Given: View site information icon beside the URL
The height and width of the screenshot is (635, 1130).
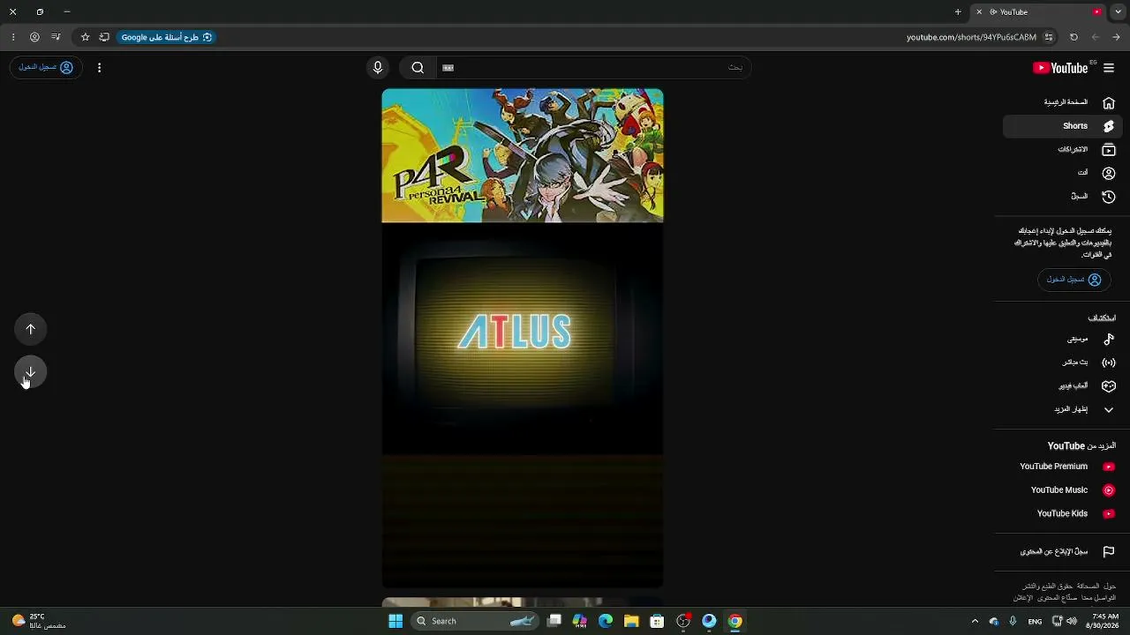Looking at the screenshot, I should coord(1049,37).
